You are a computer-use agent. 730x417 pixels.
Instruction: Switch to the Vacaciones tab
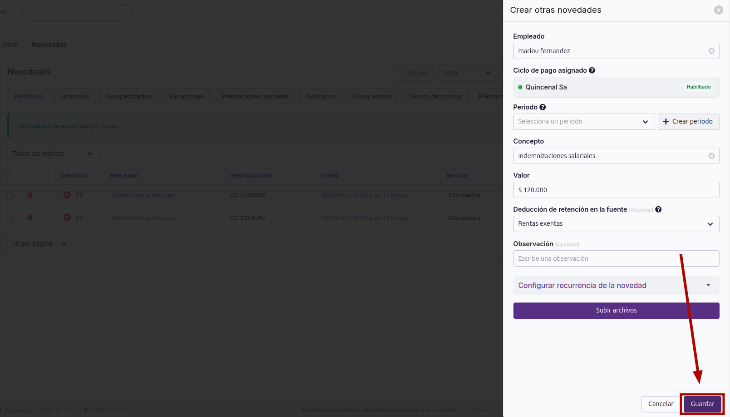click(x=187, y=96)
